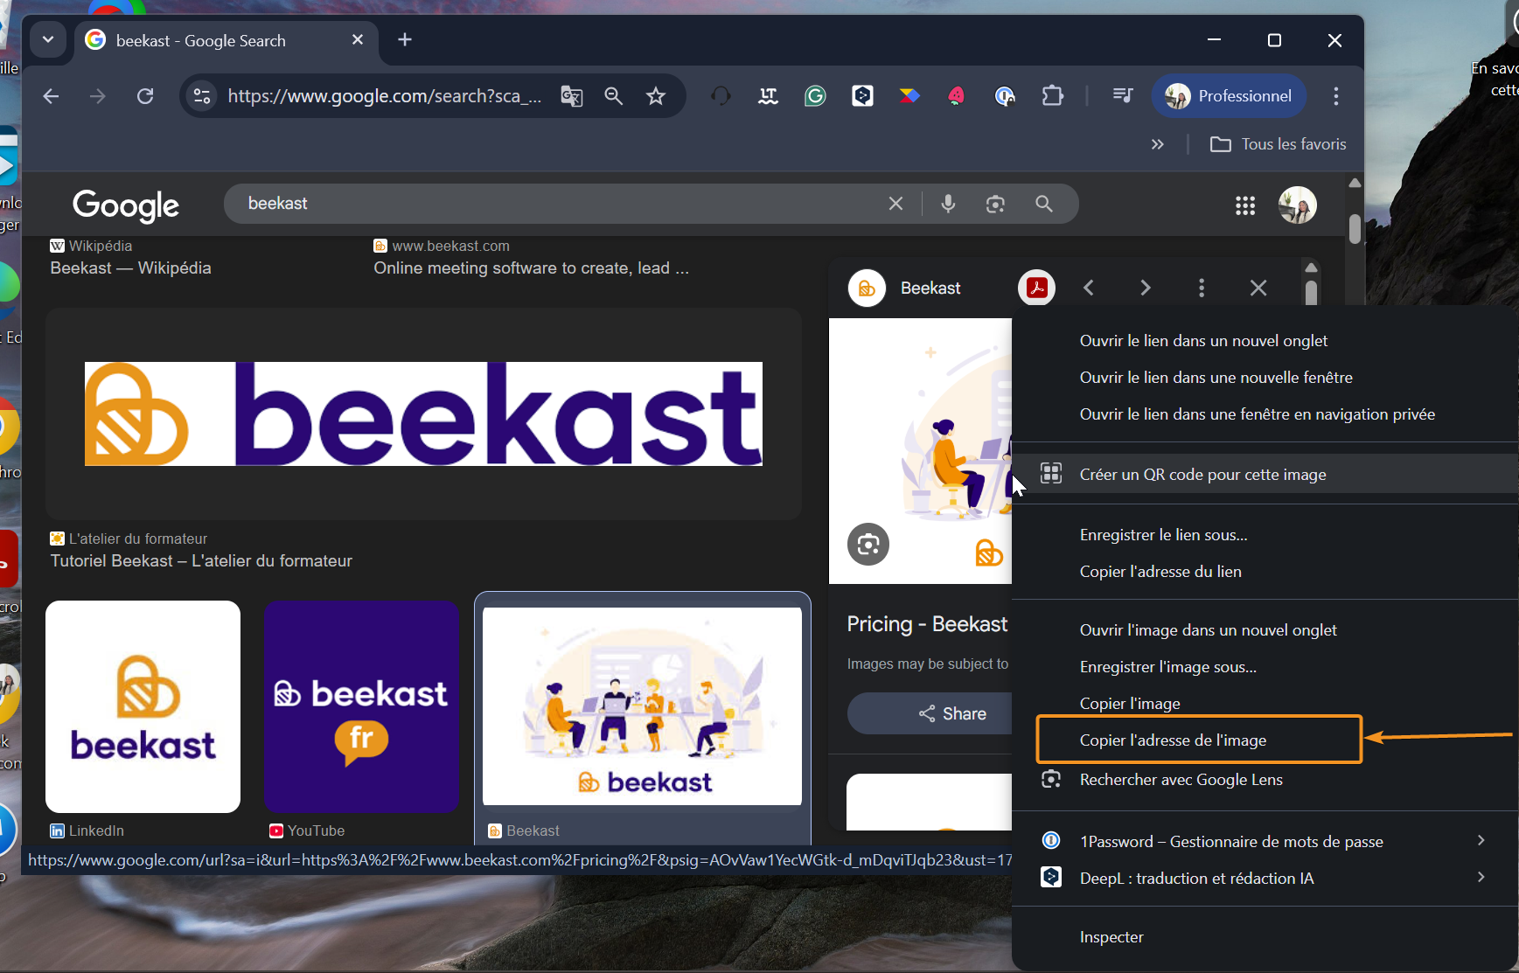Click the Share button

point(930,713)
